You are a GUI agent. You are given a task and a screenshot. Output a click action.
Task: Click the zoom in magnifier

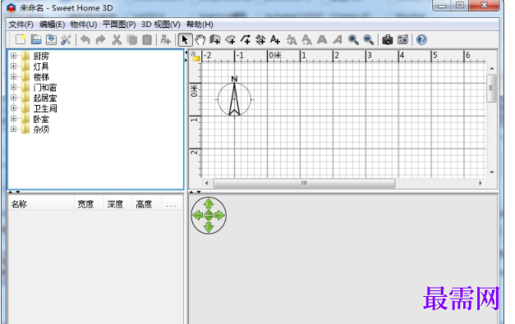click(x=353, y=40)
